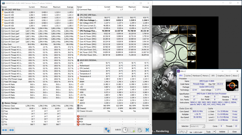This screenshot has height=135, width=242.
Task: Click the HWiNFO sensor list scrollbar down arrow
Action: tap(151, 124)
